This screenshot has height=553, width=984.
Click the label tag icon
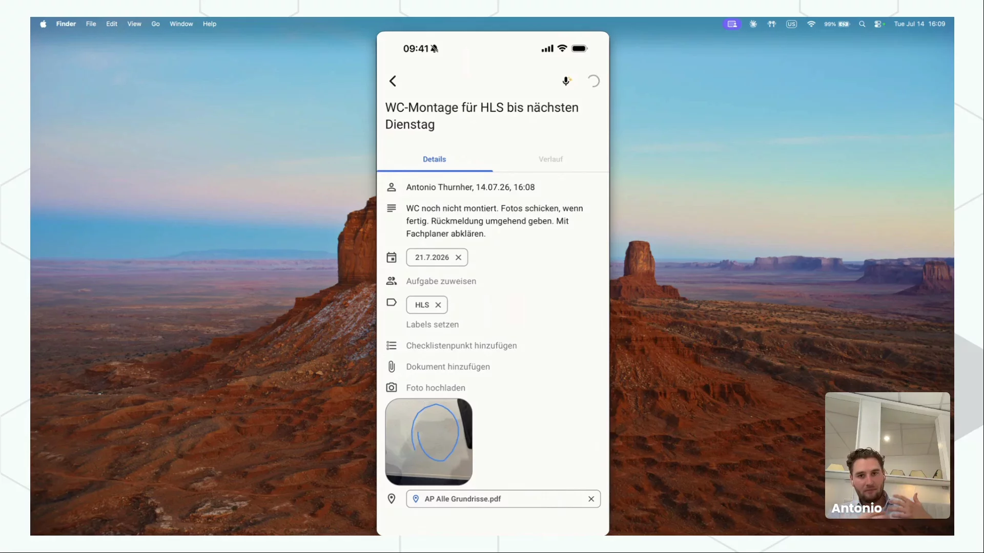(x=392, y=302)
